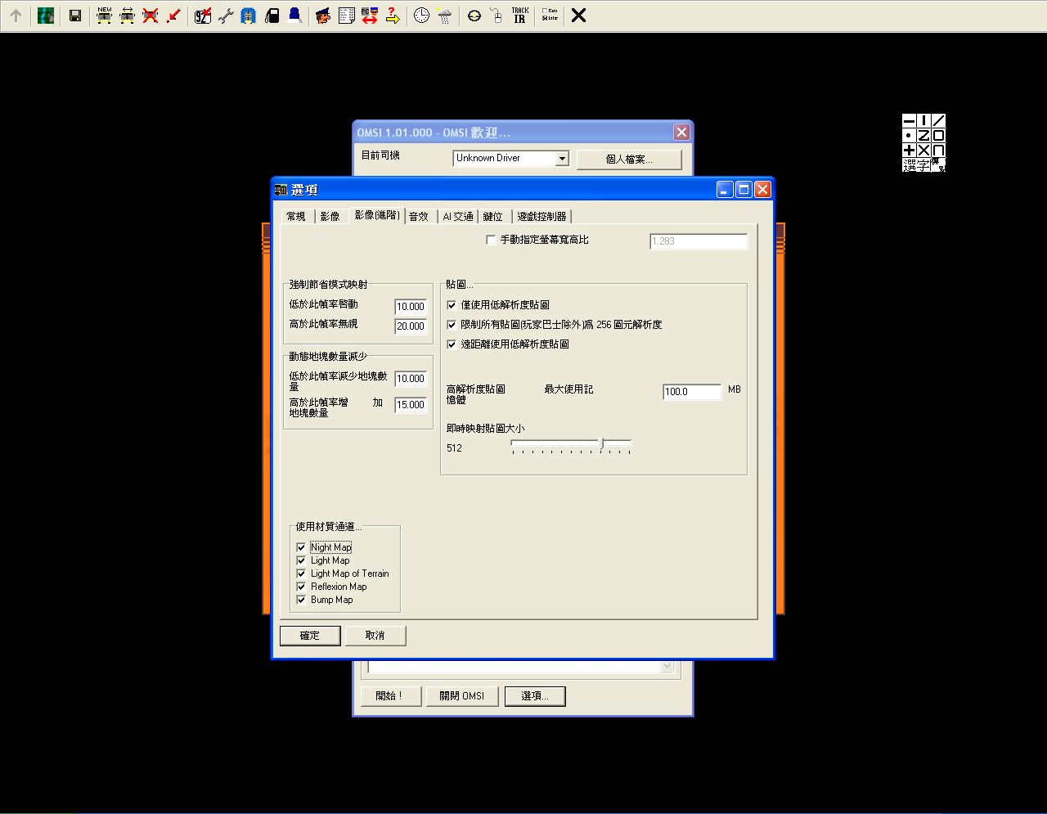Disable Light Map of Terrain checkbox
The width and height of the screenshot is (1047, 814).
coord(301,573)
